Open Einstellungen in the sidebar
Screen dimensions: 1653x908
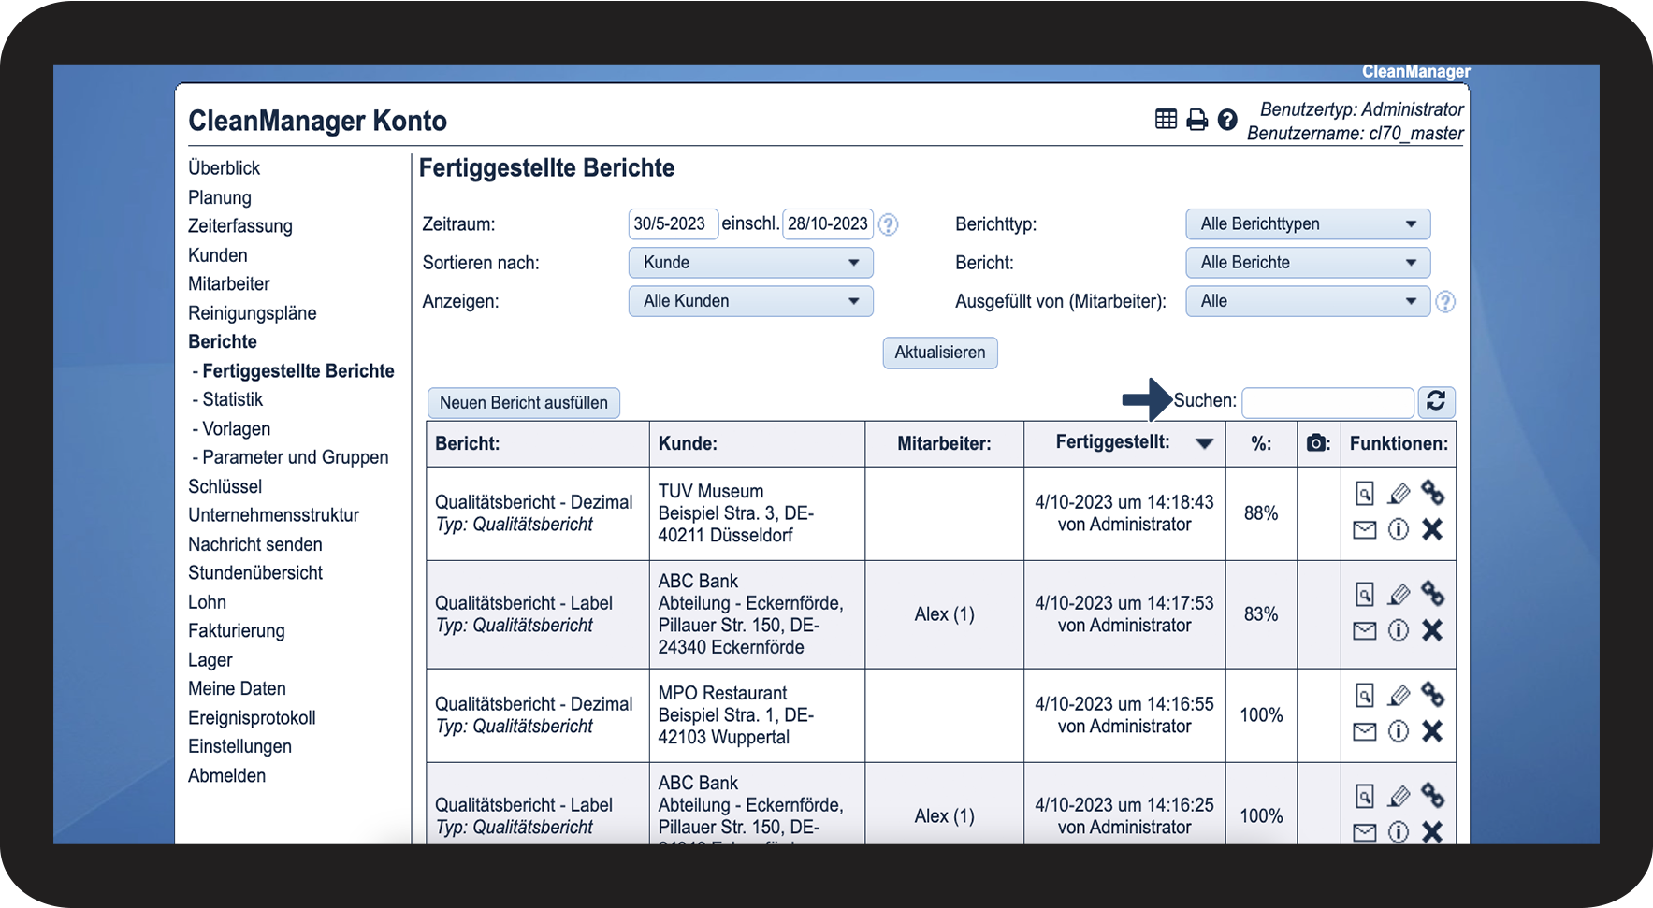[x=239, y=746]
